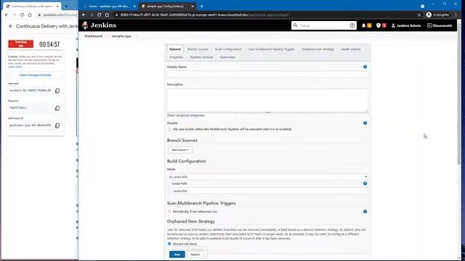The width and height of the screenshot is (465, 261).
Task: Open the incognito profile indicator
Action: 437,14
